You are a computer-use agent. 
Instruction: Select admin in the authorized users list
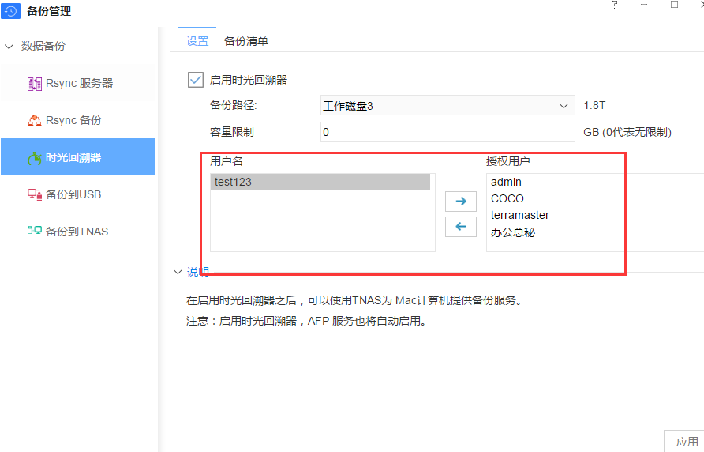pos(506,182)
